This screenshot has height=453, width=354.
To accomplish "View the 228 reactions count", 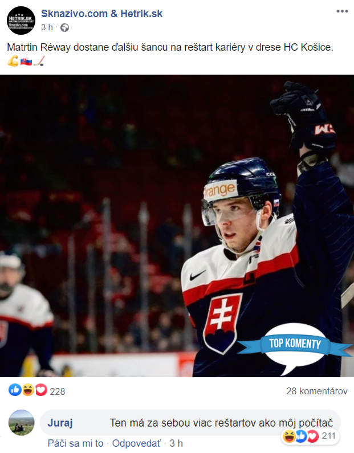I will point(58,391).
